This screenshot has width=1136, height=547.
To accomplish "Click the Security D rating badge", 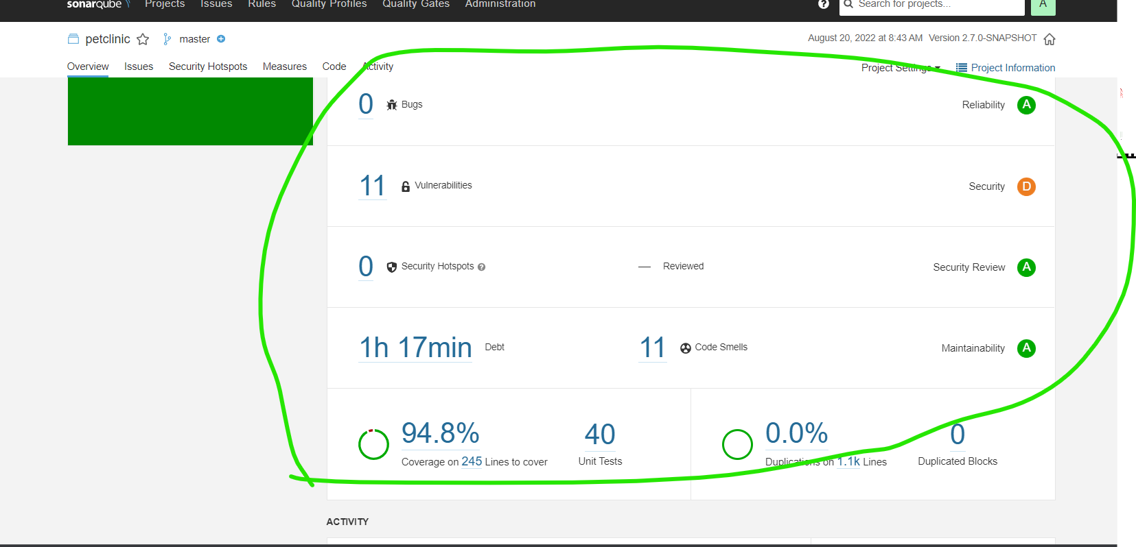I will tap(1026, 186).
